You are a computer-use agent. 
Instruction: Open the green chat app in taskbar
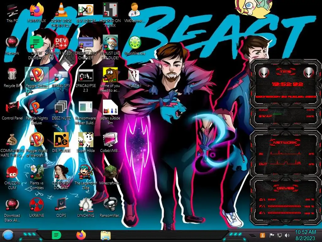56,235
